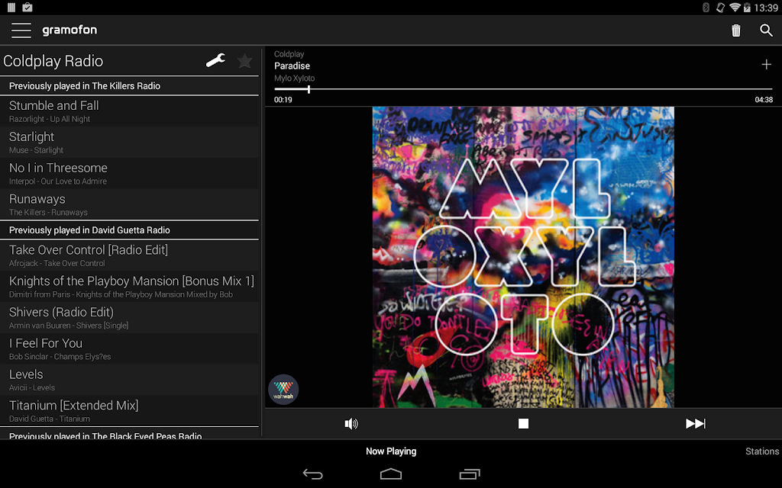Open search with the magnifier icon
Screen dimensions: 782x488
[766, 30]
